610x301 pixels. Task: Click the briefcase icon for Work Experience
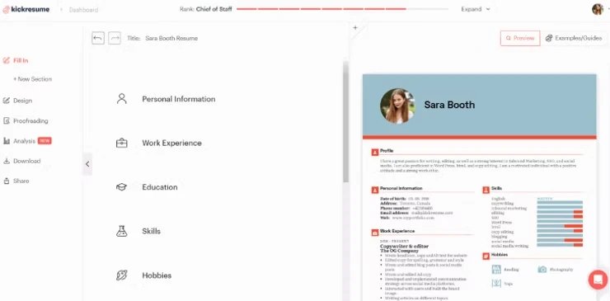(x=122, y=143)
